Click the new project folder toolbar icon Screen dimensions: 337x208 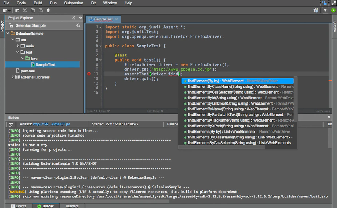click(5, 10)
